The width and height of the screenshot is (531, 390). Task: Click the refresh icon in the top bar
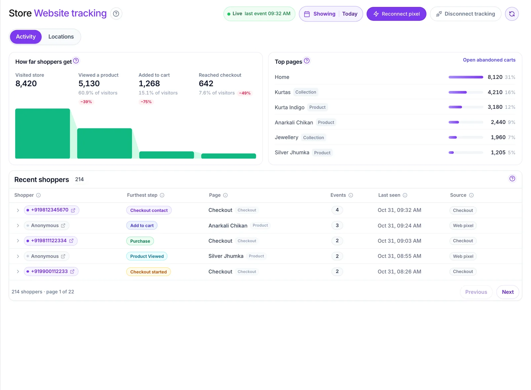point(512,14)
